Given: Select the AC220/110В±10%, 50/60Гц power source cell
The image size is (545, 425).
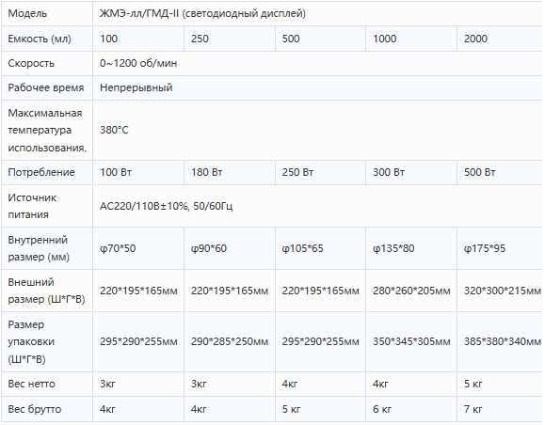Looking at the screenshot, I should coord(317,206).
